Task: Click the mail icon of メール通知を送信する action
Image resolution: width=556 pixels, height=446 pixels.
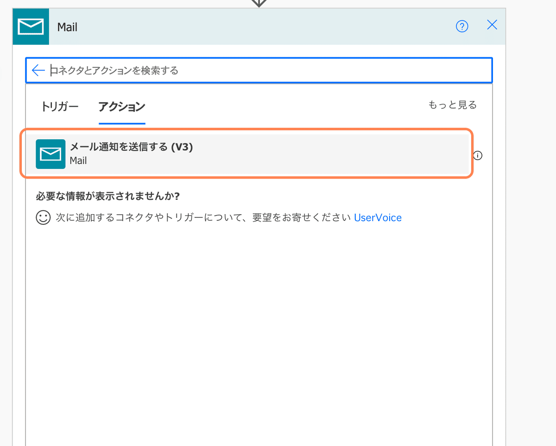Action: (51, 154)
